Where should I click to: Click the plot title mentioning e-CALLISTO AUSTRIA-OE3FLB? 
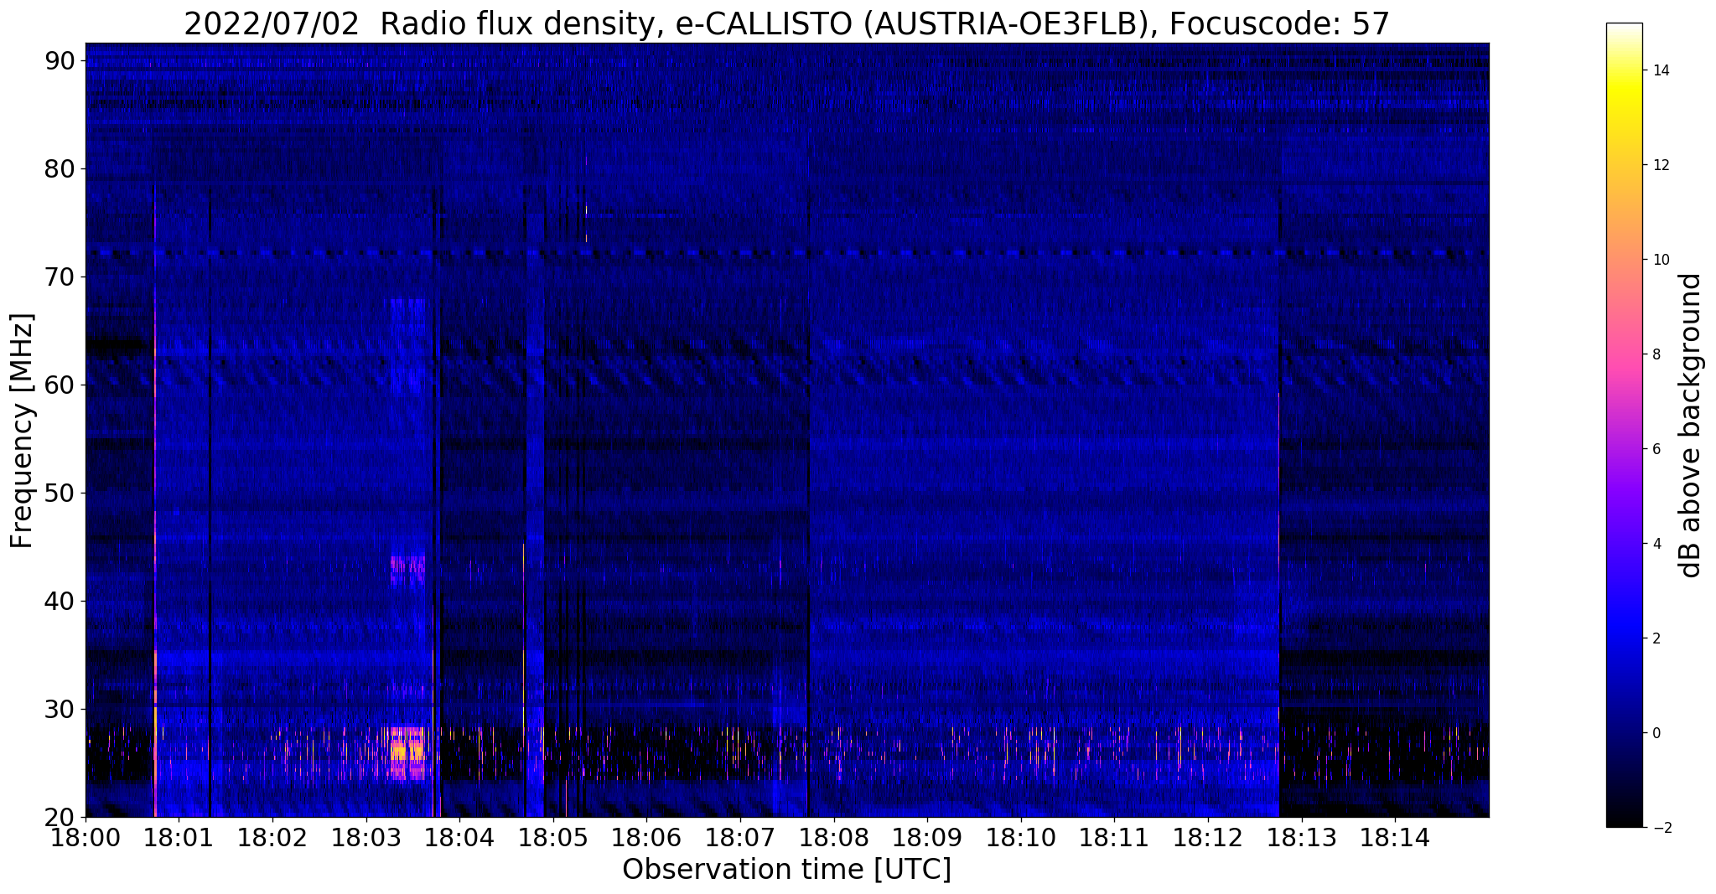[786, 23]
